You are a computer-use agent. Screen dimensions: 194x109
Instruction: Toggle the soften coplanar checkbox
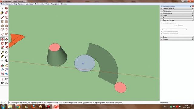[162, 34]
